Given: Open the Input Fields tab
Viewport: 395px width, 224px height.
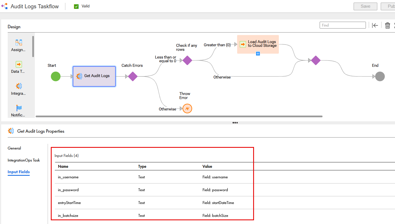Looking at the screenshot, I should tap(19, 172).
